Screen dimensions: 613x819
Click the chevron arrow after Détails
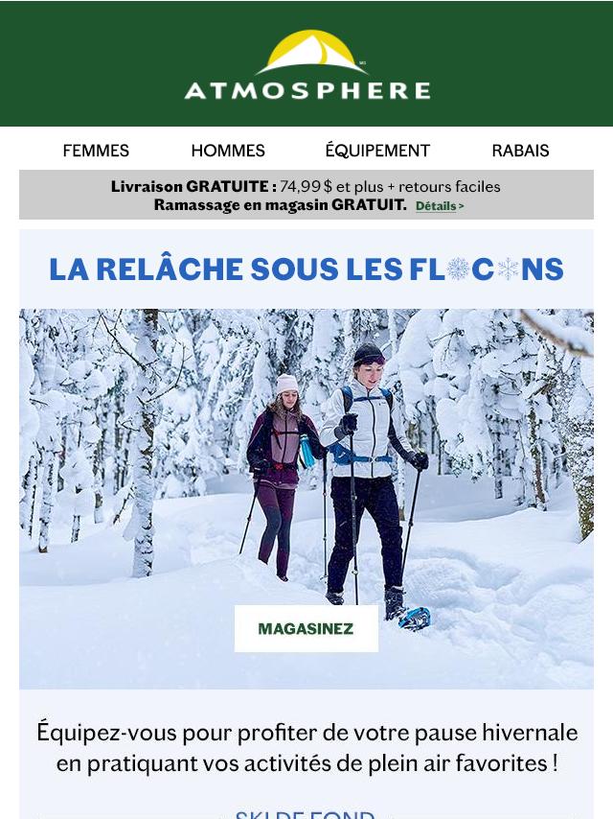461,206
